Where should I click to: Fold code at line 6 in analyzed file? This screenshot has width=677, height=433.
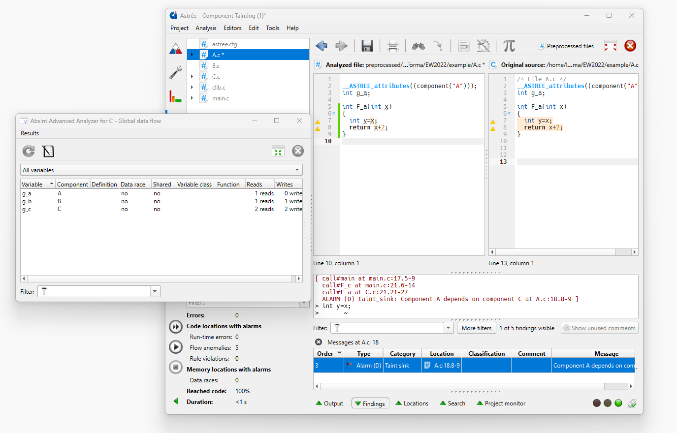point(334,114)
